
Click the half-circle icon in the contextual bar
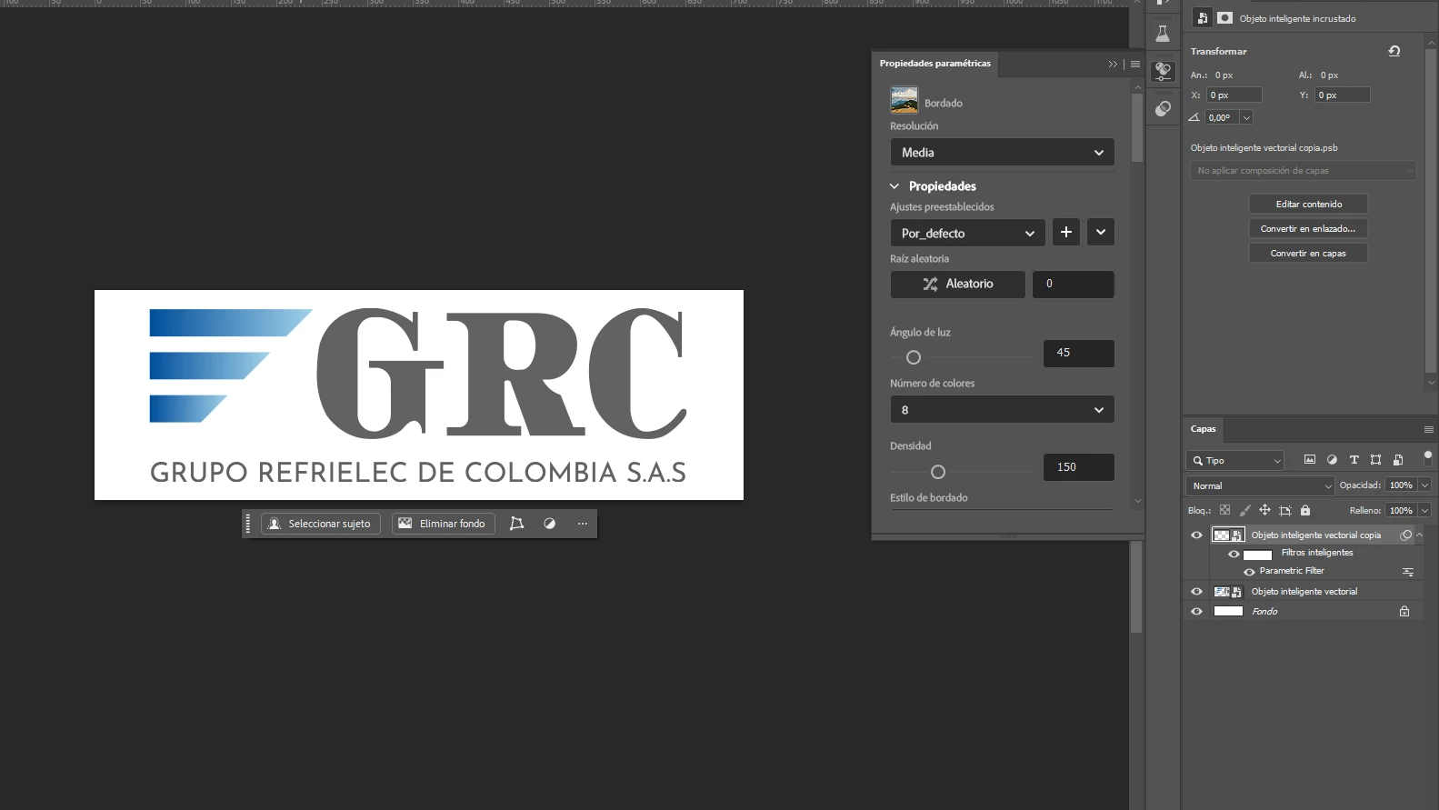click(x=549, y=524)
